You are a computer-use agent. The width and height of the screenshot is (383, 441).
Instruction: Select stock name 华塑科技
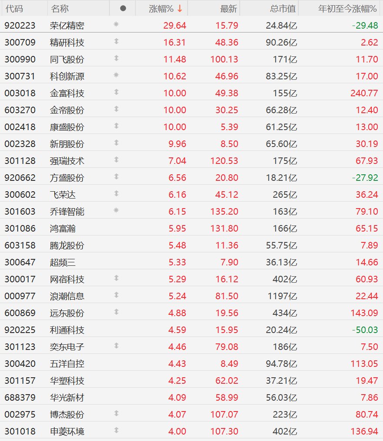tap(67, 381)
